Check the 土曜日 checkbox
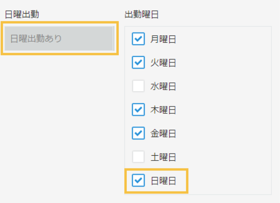 [x=138, y=157]
